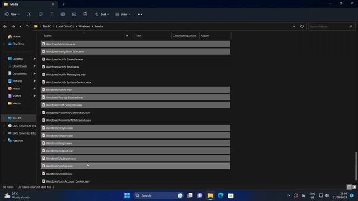Click Local Disk (C:) breadcrumb
The image size is (358, 201).
pos(65,26)
